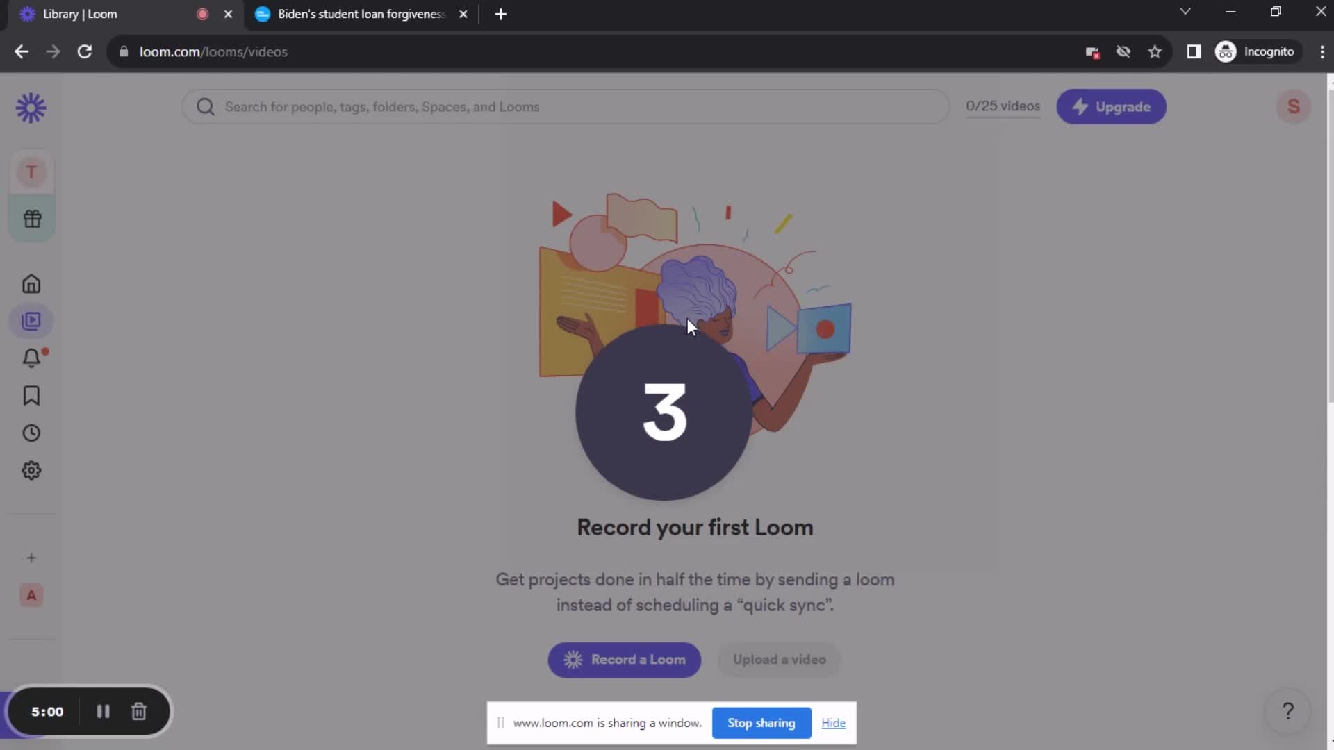This screenshot has width=1334, height=750.
Task: Select the Upload a video option
Action: (779, 658)
